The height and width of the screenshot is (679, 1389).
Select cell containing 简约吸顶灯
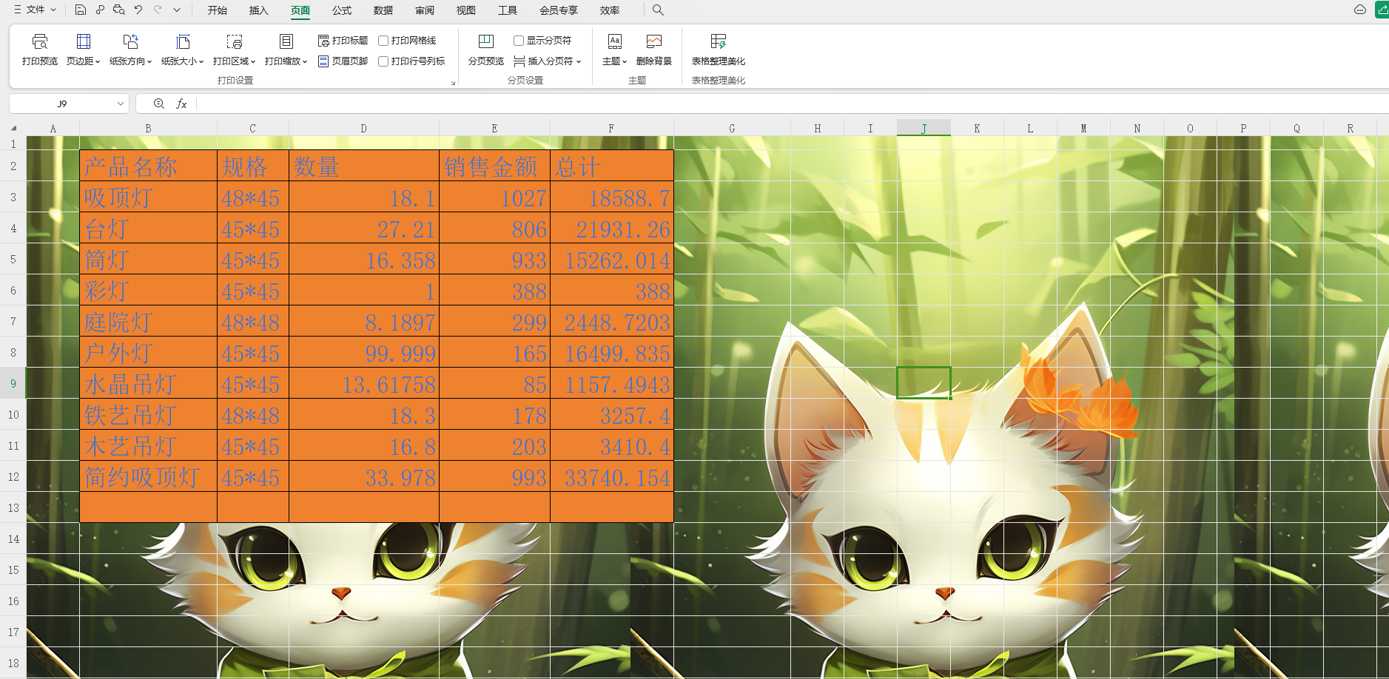click(148, 477)
